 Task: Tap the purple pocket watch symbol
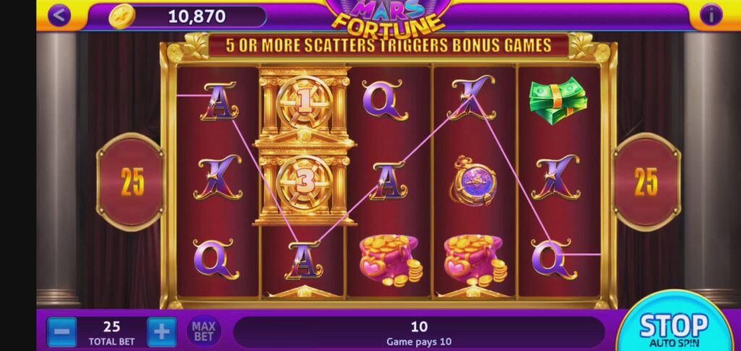[x=473, y=181]
